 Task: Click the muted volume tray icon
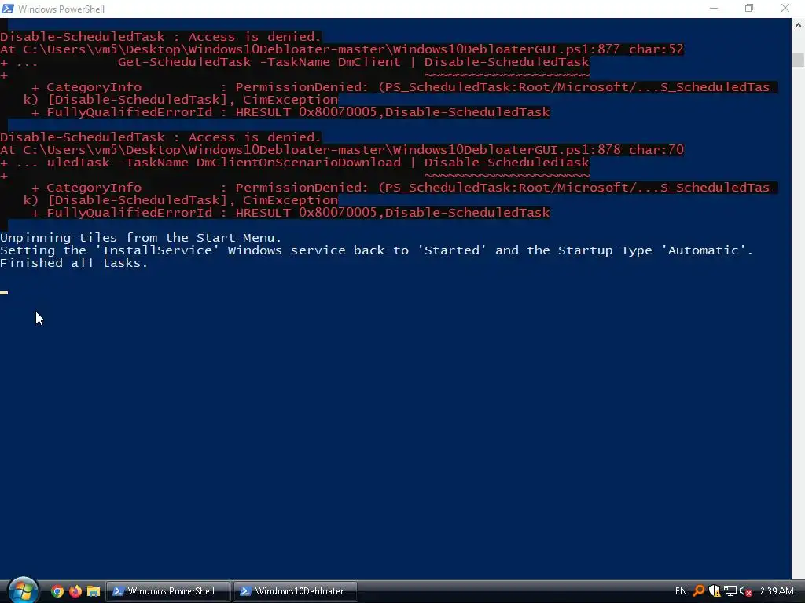(745, 591)
